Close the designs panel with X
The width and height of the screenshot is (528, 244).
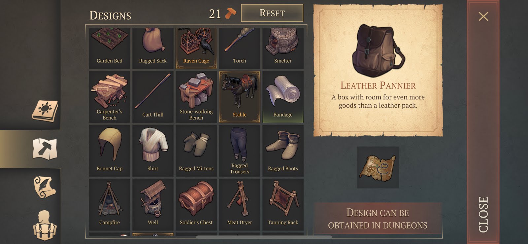[483, 17]
